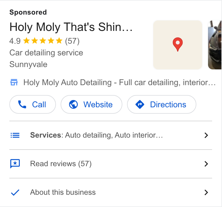The image size is (222, 207).
Task: Click the phone icon in Call button
Action: (x=22, y=104)
